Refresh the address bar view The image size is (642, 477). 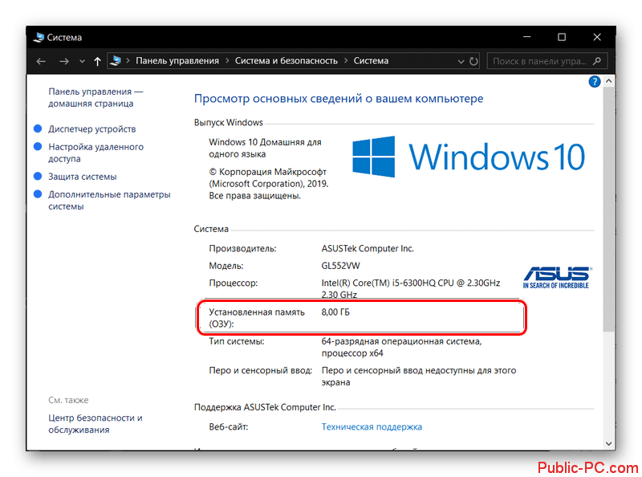click(x=473, y=61)
